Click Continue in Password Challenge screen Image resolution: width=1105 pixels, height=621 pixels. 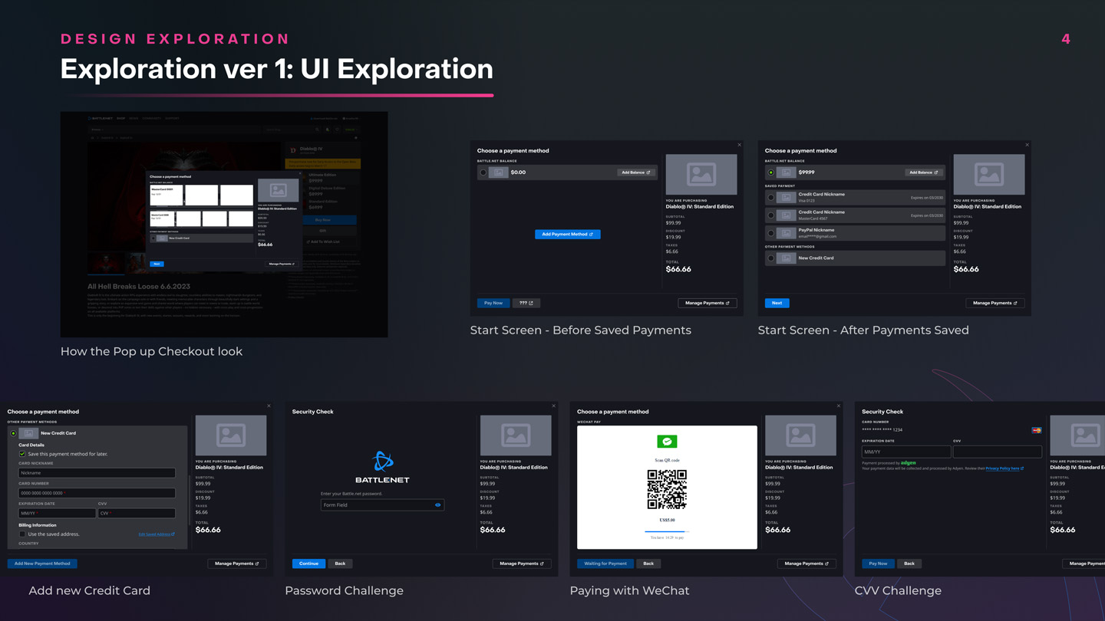[308, 563]
